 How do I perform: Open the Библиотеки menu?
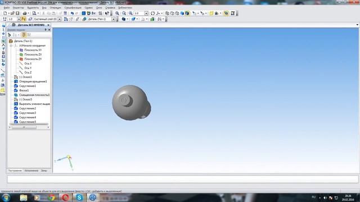(125, 8)
